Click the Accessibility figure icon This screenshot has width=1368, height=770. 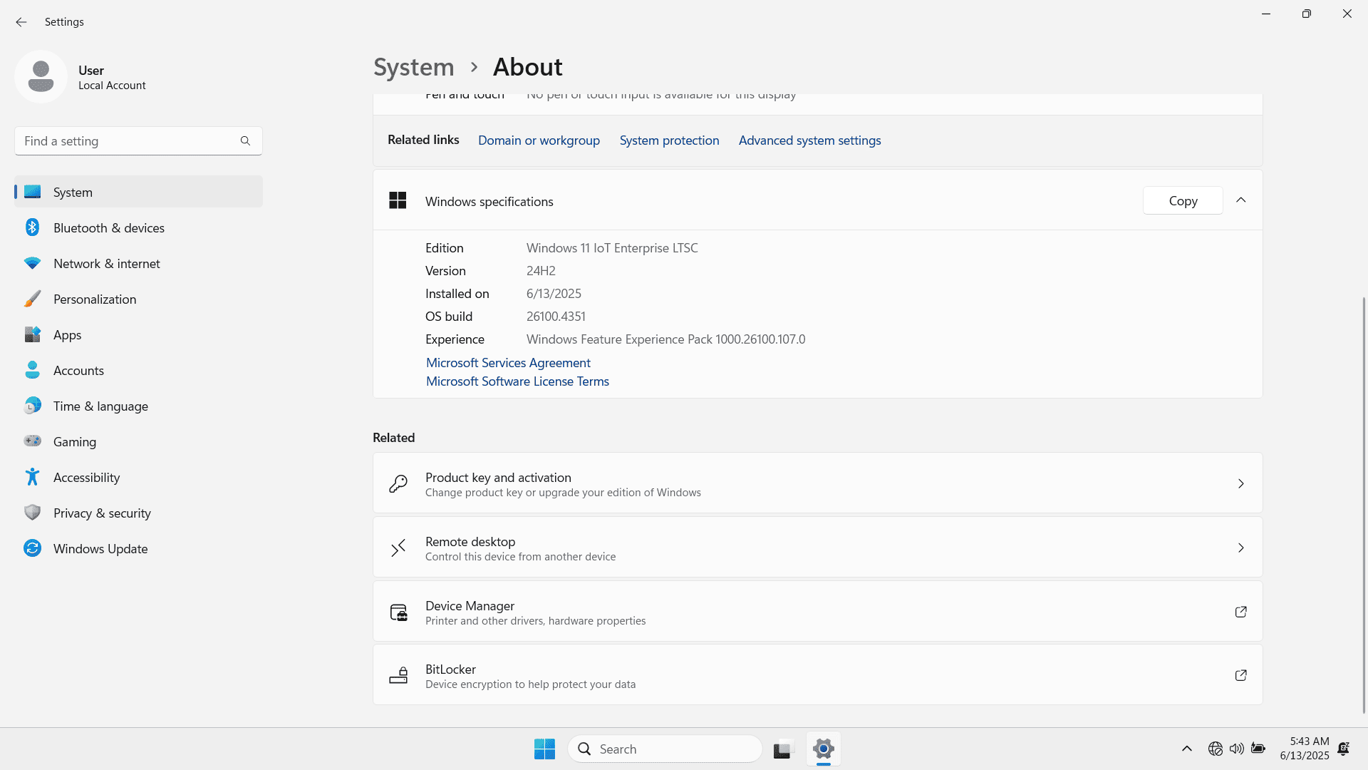point(32,477)
